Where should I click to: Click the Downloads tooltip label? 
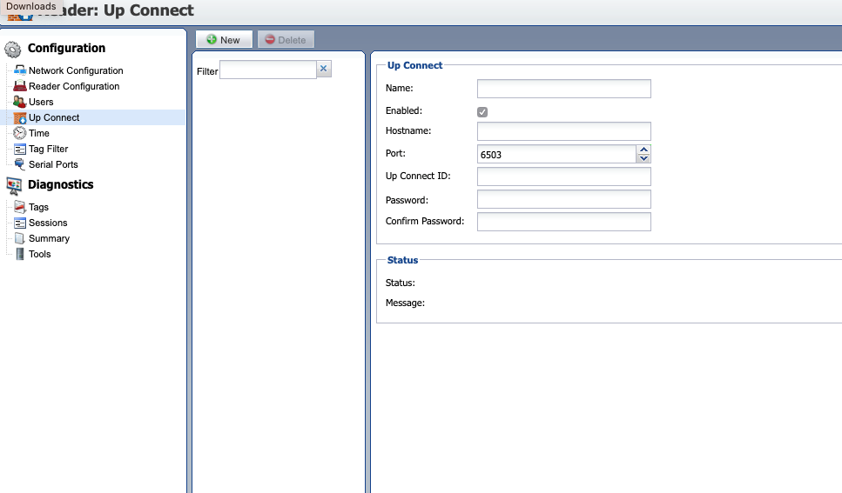click(x=31, y=6)
